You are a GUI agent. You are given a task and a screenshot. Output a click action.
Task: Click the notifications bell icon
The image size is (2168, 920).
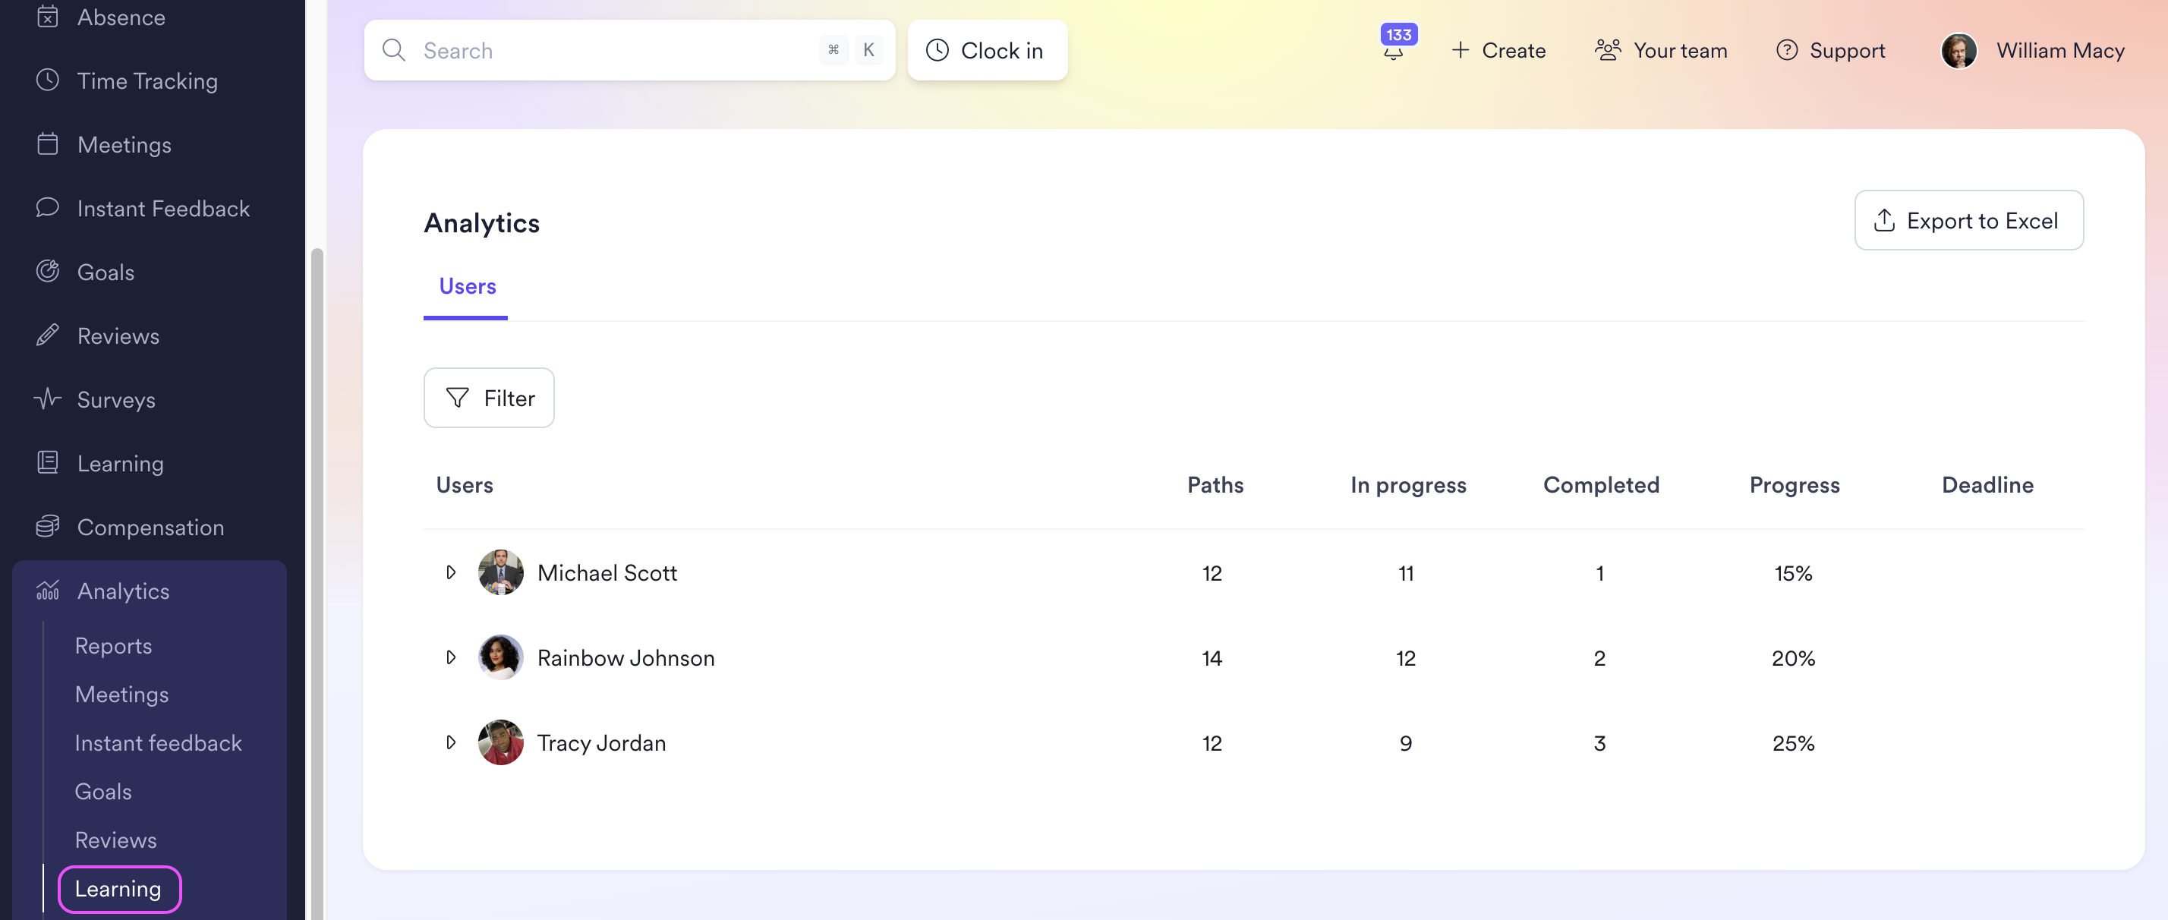coord(1393,52)
